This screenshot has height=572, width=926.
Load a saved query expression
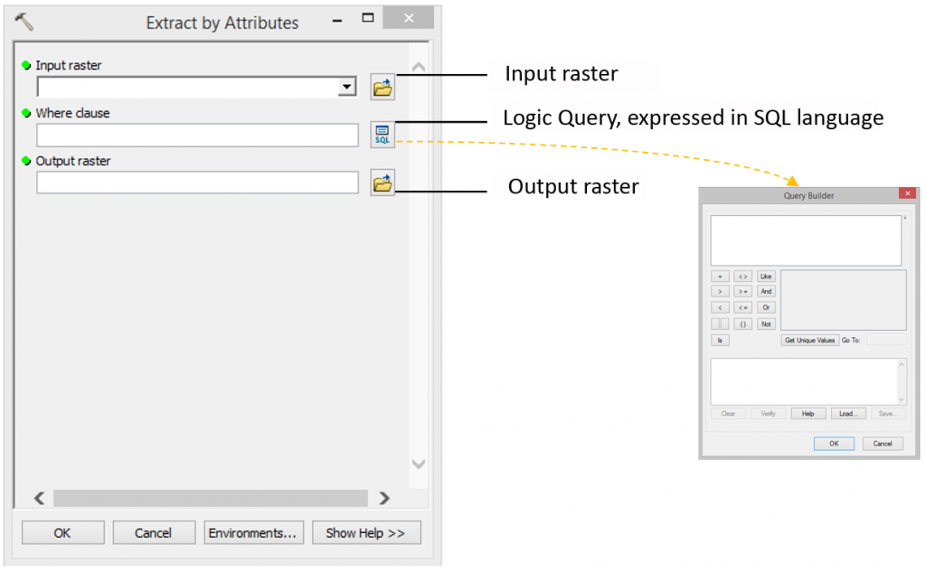847,413
